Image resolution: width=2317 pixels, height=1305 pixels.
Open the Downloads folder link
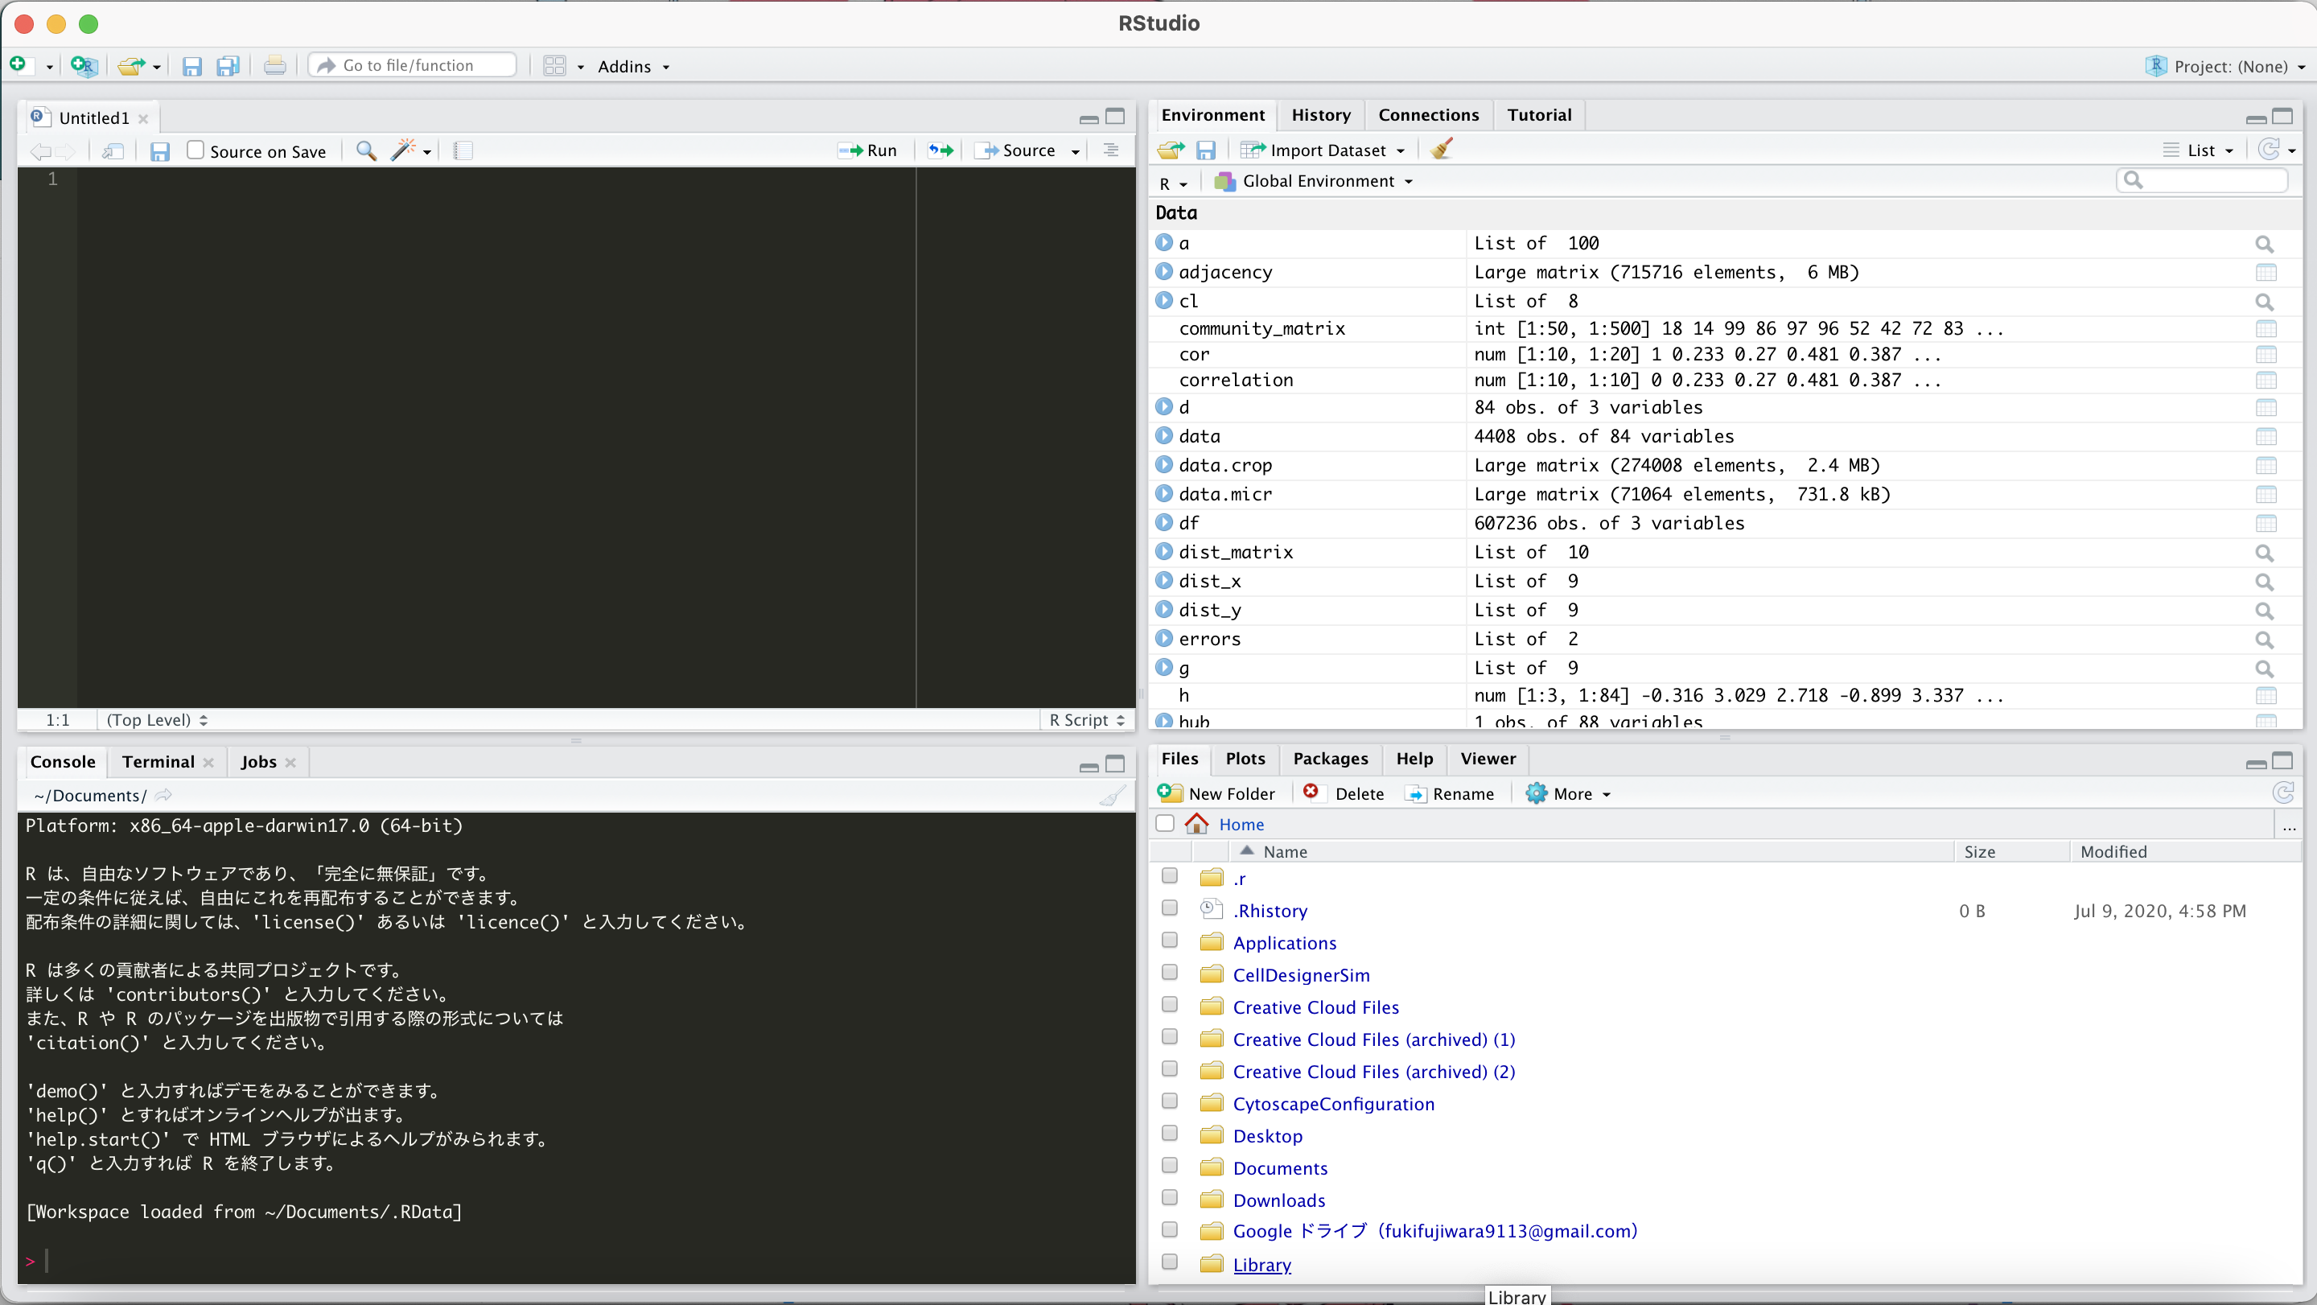1279,1200
